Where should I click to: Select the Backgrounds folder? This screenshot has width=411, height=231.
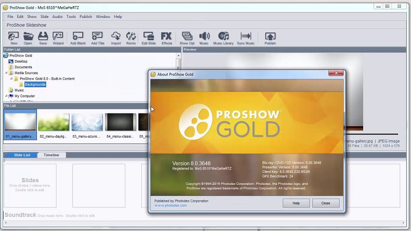point(35,84)
